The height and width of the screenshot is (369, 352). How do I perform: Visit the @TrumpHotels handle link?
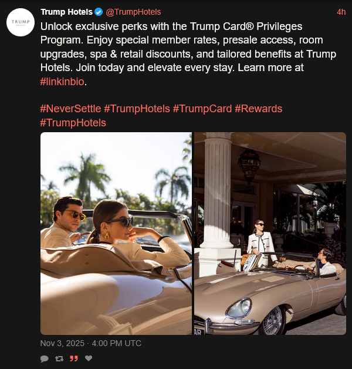tap(133, 12)
